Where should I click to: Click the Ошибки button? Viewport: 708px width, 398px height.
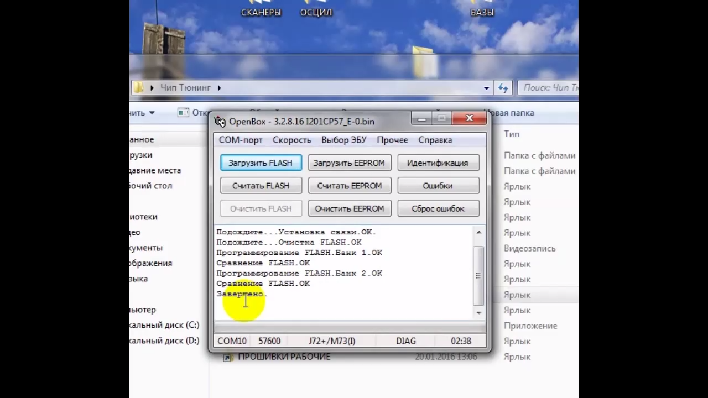point(438,186)
